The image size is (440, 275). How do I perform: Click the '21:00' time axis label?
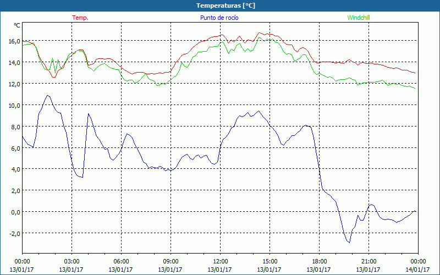[369, 262]
